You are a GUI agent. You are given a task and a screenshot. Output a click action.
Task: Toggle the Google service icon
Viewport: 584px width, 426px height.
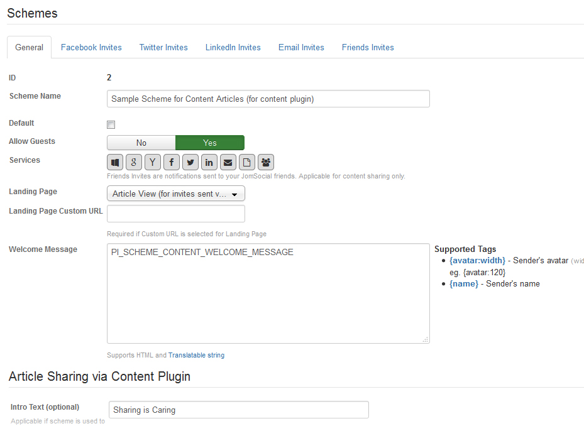[x=134, y=162]
